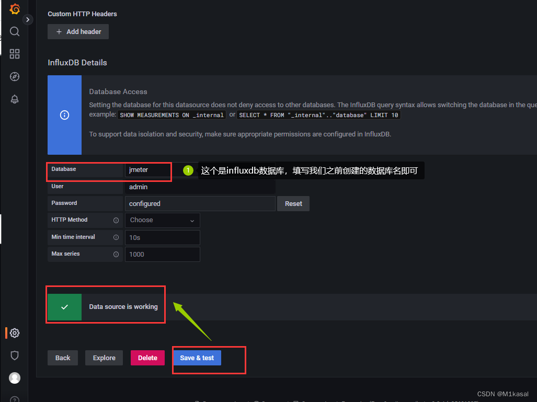The width and height of the screenshot is (537, 402).
Task: Click the Database Access title text
Action: (118, 92)
